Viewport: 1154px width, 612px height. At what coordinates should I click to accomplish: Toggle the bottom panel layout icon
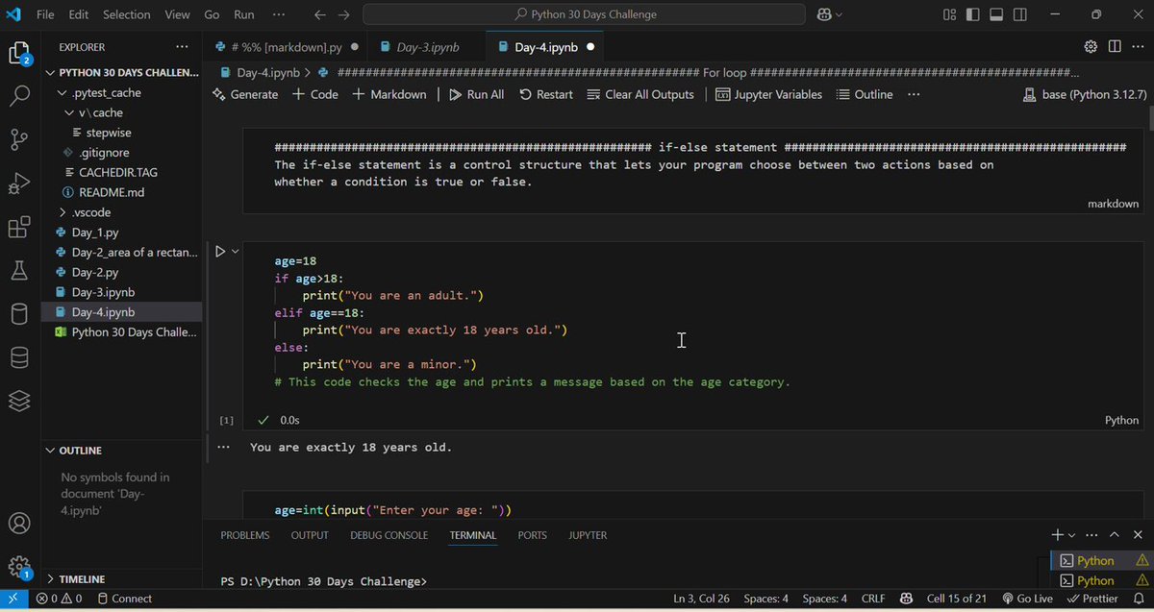(996, 14)
